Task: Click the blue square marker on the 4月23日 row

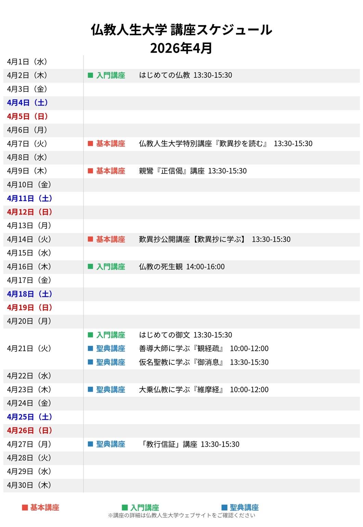Action: tap(90, 390)
